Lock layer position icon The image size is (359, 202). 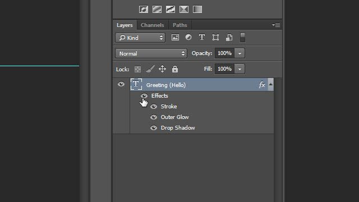coord(162,69)
